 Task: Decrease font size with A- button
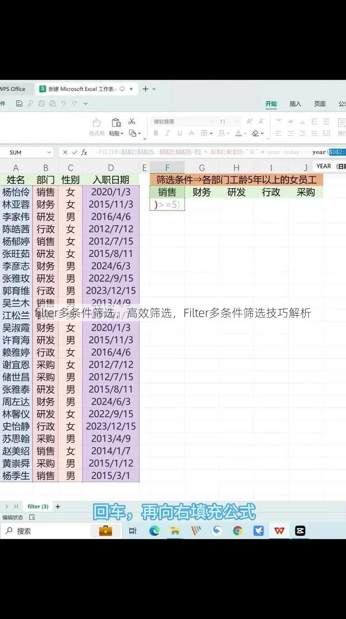(261, 121)
